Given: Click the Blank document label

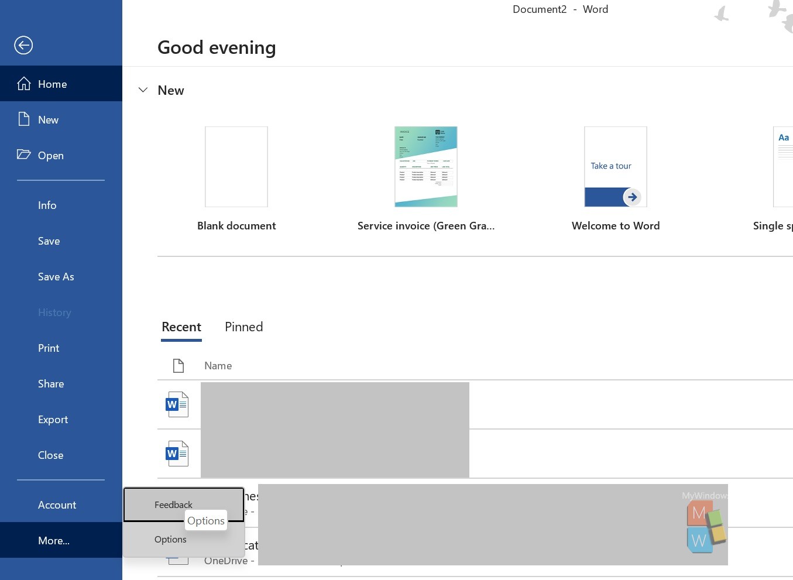Looking at the screenshot, I should tap(236, 225).
